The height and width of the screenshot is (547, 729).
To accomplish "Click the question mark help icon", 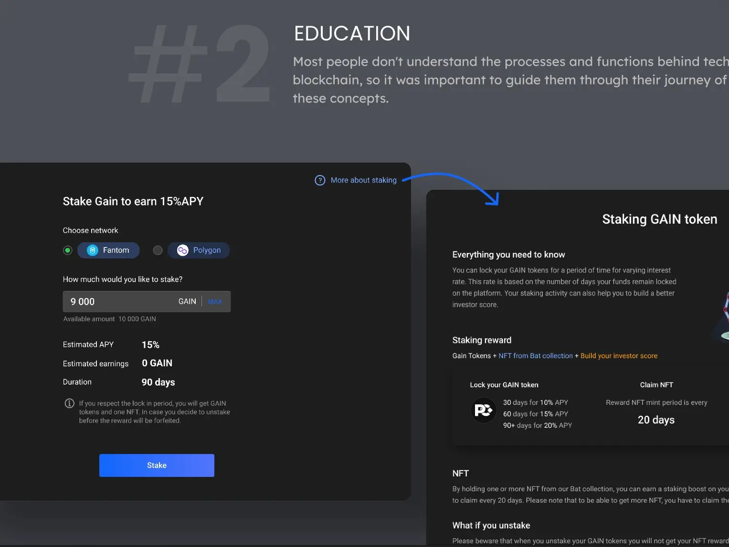I will coord(320,180).
